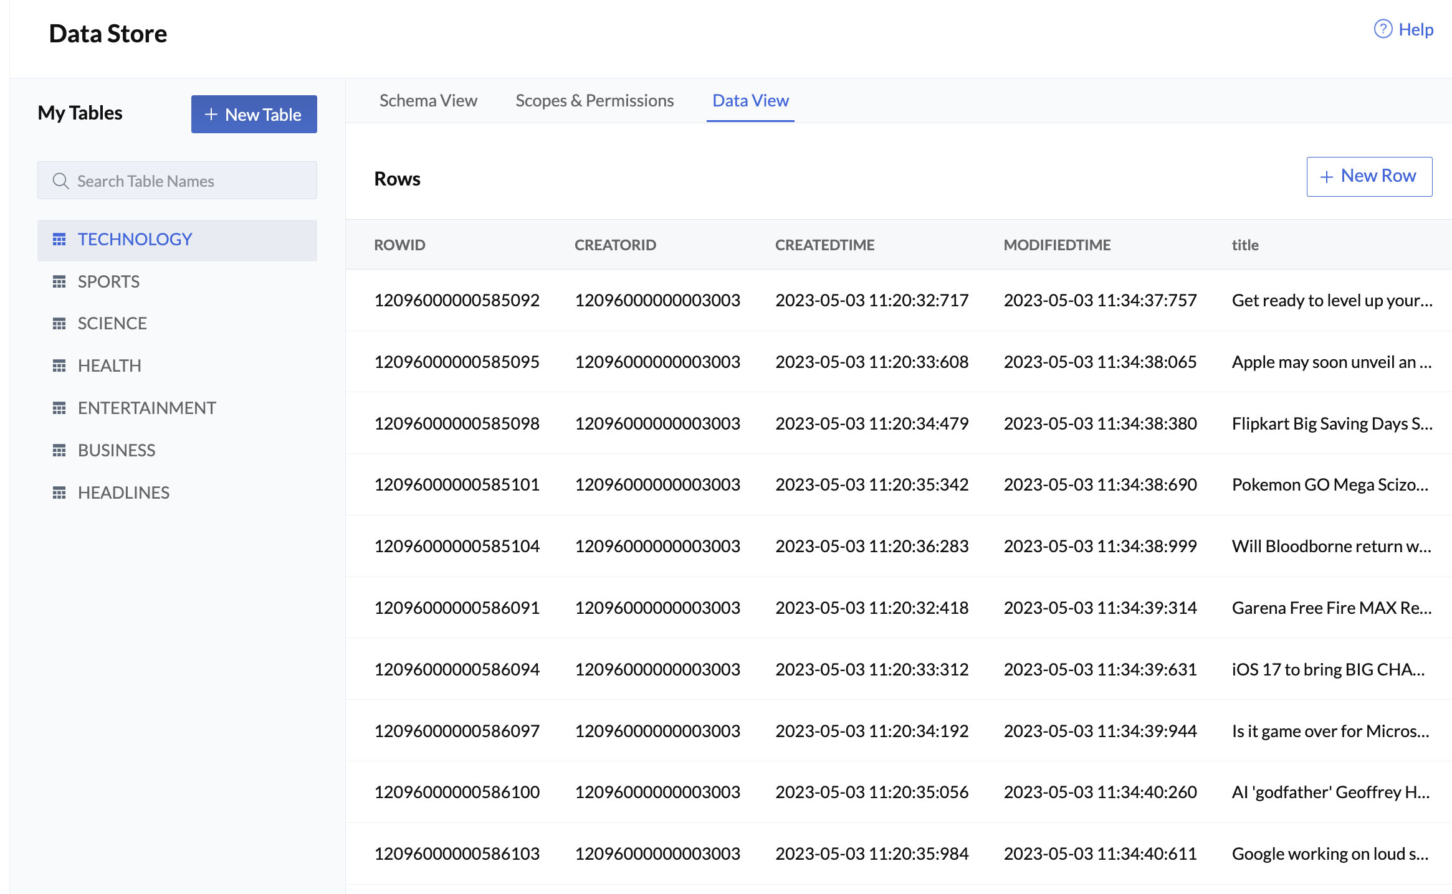Select the HEADLINES table
This screenshot has height=894, width=1452.
click(x=123, y=491)
